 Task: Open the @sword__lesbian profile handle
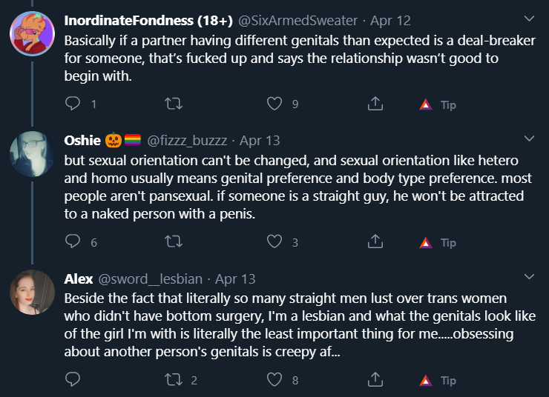(150, 279)
